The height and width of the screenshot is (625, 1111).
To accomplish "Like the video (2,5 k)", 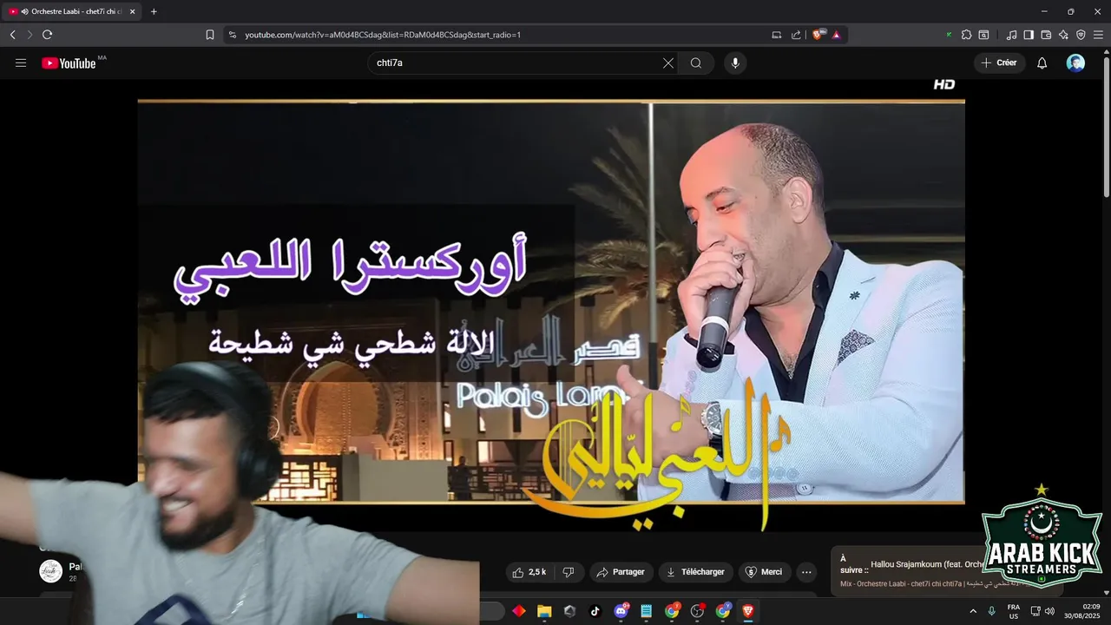I will click(529, 572).
